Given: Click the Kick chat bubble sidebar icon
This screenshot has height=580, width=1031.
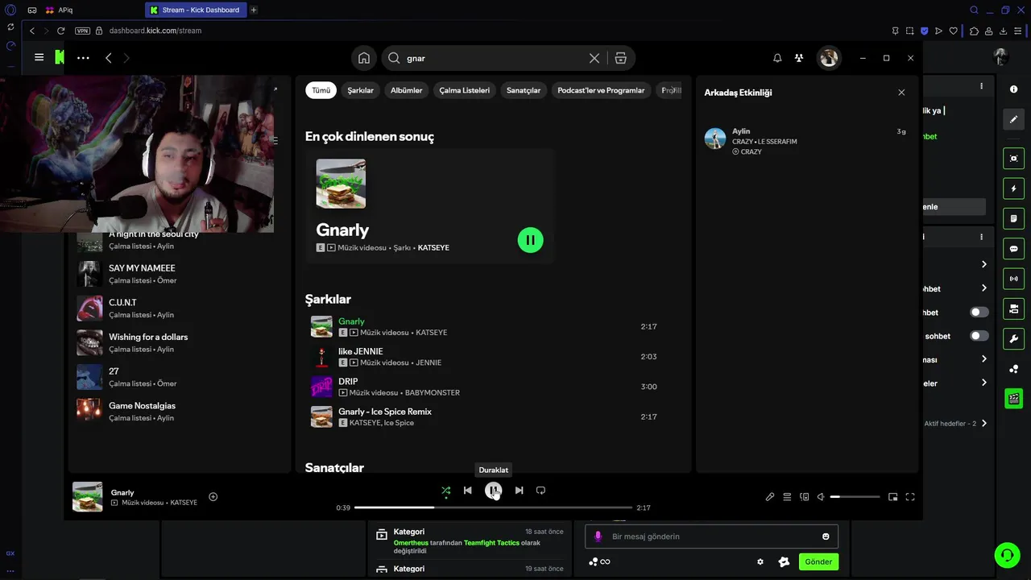Looking at the screenshot, I should click(1013, 249).
